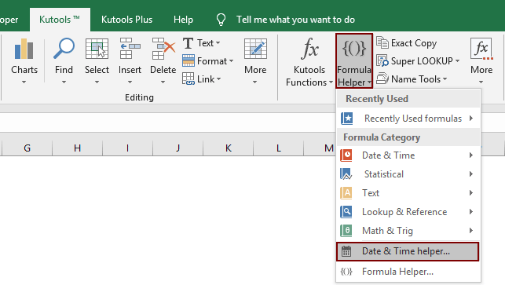Image resolution: width=505 pixels, height=285 pixels.
Task: Click the Text tool T icon
Action: point(188,43)
